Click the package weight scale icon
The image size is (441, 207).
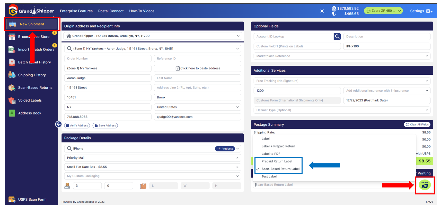[x=67, y=186]
